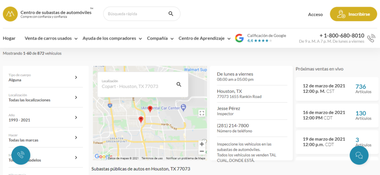
Task: Open the 12 de marzo de 2021 sale
Action: [337, 89]
